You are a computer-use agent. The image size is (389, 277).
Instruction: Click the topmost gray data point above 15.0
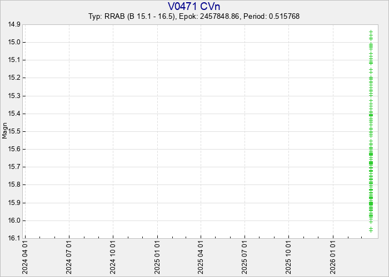pyautogui.click(x=371, y=32)
